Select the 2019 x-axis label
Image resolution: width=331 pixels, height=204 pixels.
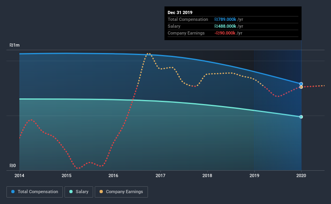tap(254, 175)
